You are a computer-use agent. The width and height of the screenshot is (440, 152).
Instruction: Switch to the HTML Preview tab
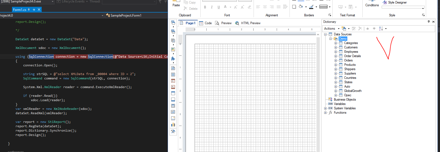pyautogui.click(x=248, y=23)
